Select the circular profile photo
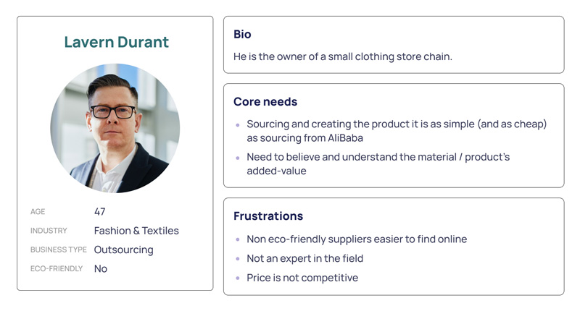 (115, 128)
